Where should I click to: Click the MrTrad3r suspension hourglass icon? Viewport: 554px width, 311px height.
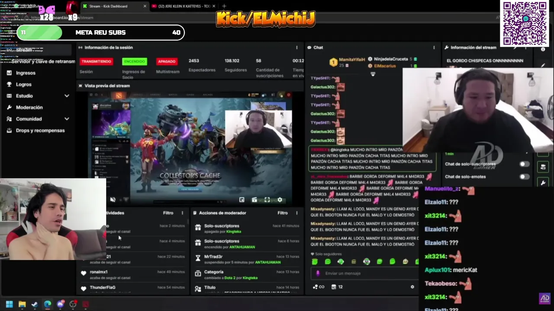pos(198,258)
